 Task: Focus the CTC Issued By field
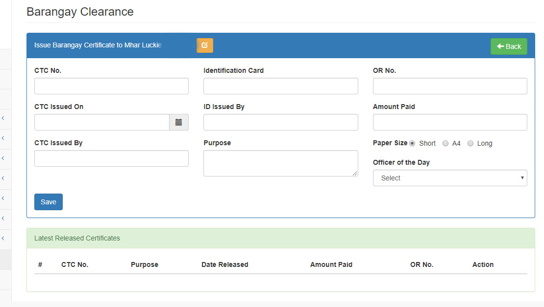pos(111,158)
